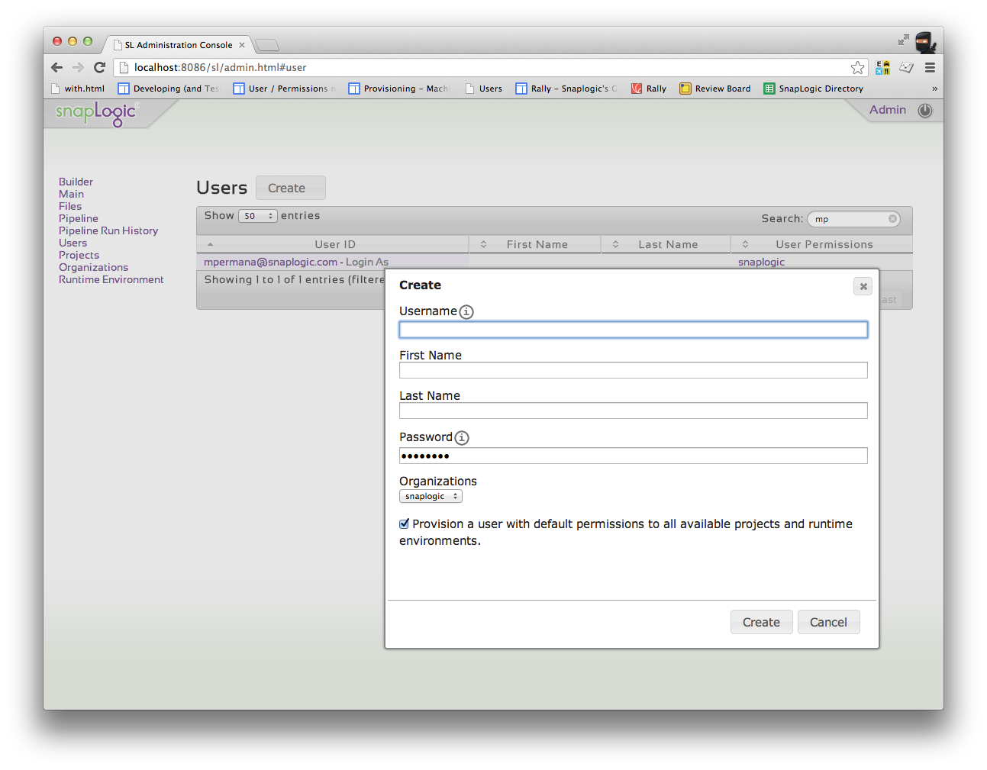Image resolution: width=987 pixels, height=770 pixels.
Task: Show Password field info tooltip icon
Action: point(462,437)
